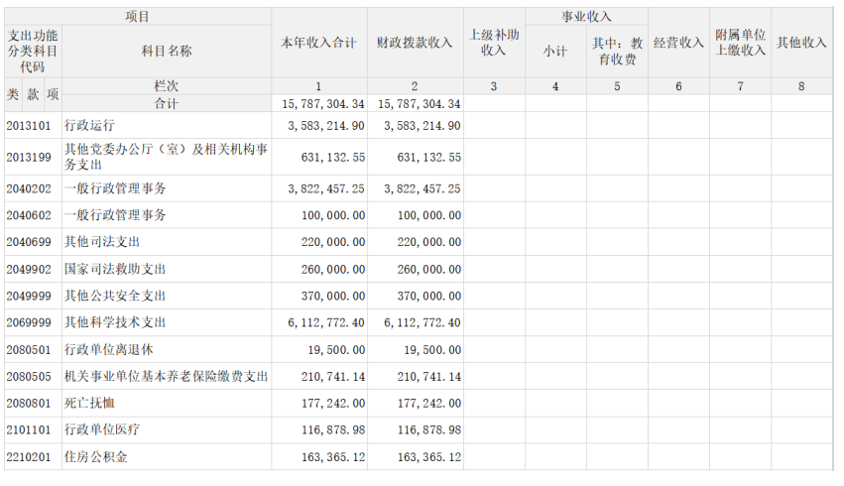Screen dimensions: 844x486
Task: Click the 本年收入合计 column header
Action: coord(318,43)
